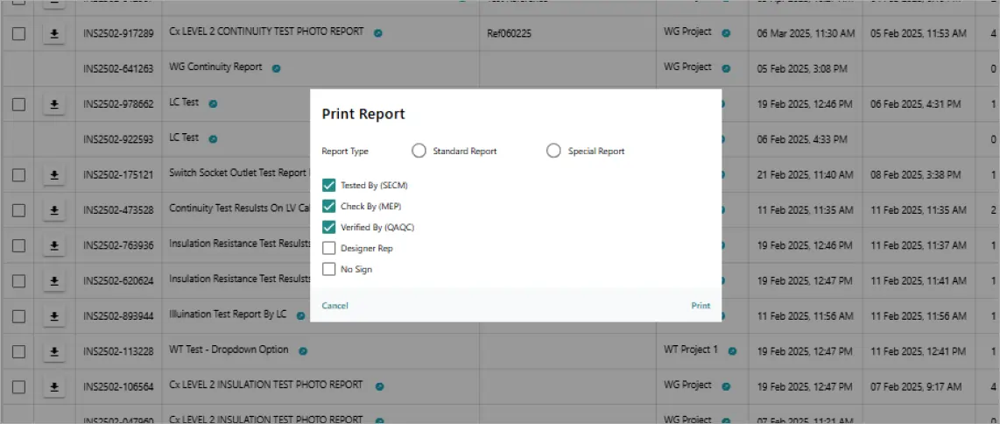Screen dimensions: 1000x424
Task: Open Cx LEVEL 2 CONTINUITY TEST PHOTO REPORT
Action: tap(265, 32)
